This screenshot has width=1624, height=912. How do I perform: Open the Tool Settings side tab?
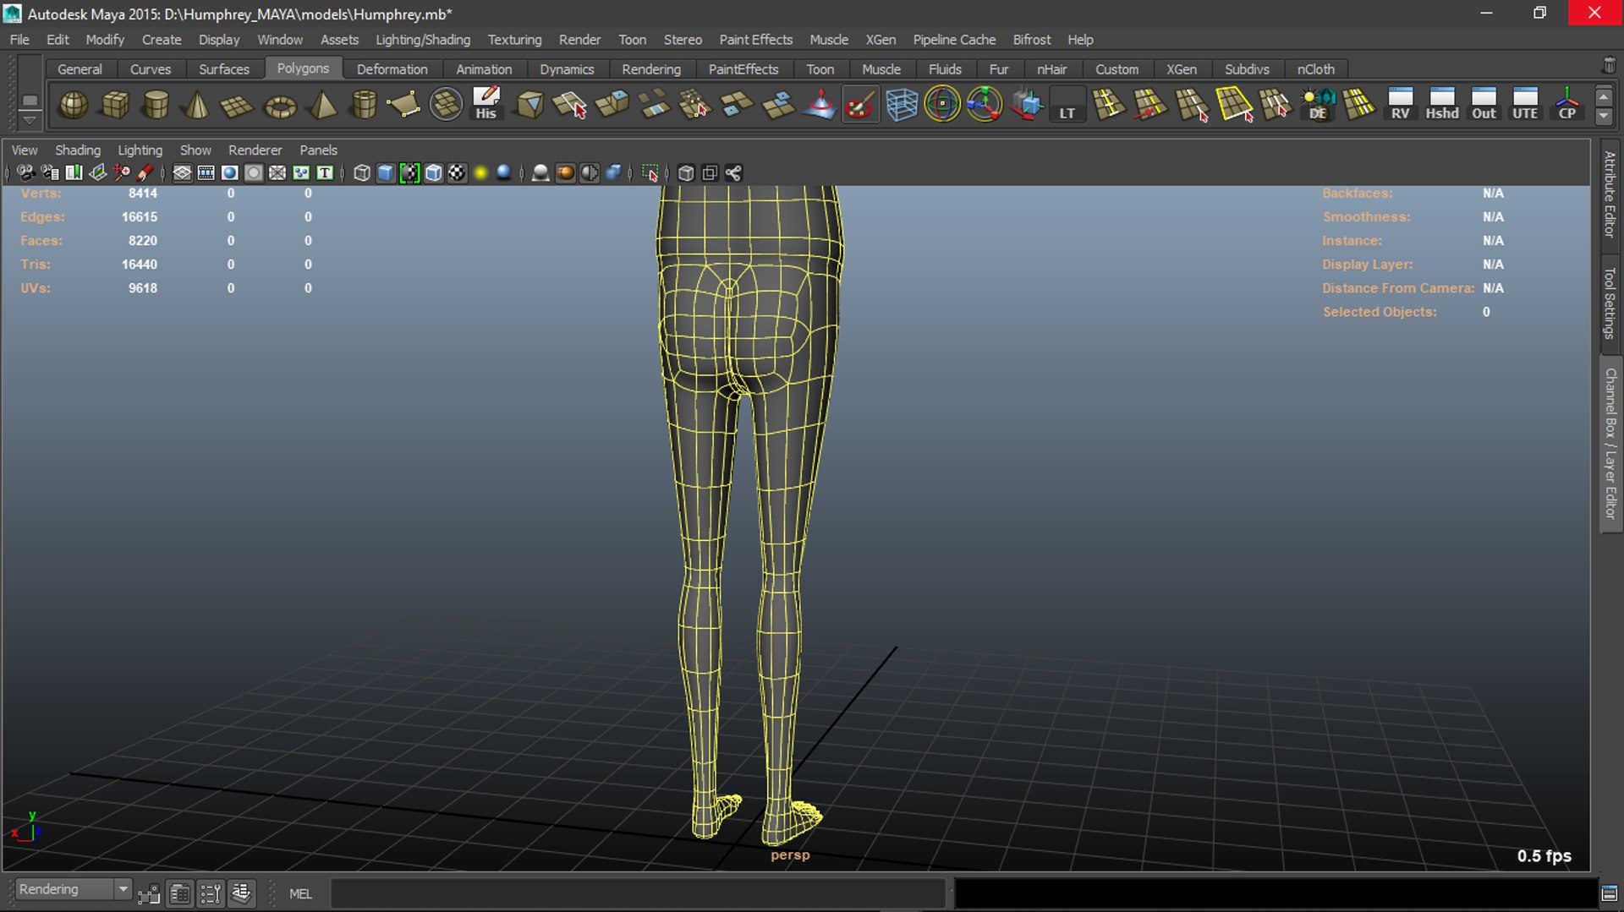(x=1610, y=303)
